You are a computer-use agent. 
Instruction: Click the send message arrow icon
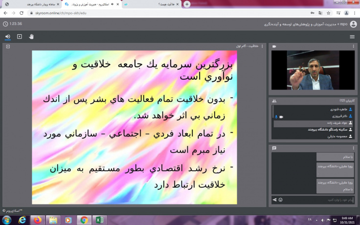click(274, 200)
